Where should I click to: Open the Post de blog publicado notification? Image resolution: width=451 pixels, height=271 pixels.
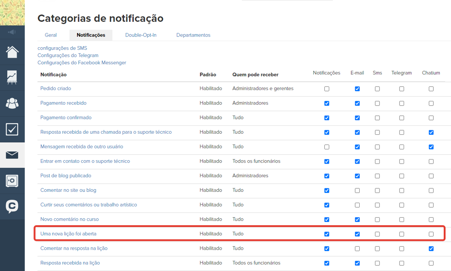(66, 176)
